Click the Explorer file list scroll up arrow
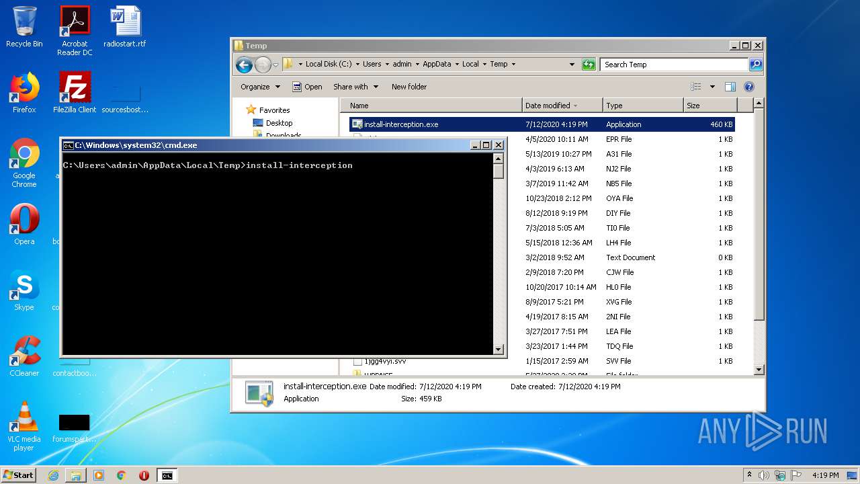This screenshot has height=484, width=860. point(759,104)
